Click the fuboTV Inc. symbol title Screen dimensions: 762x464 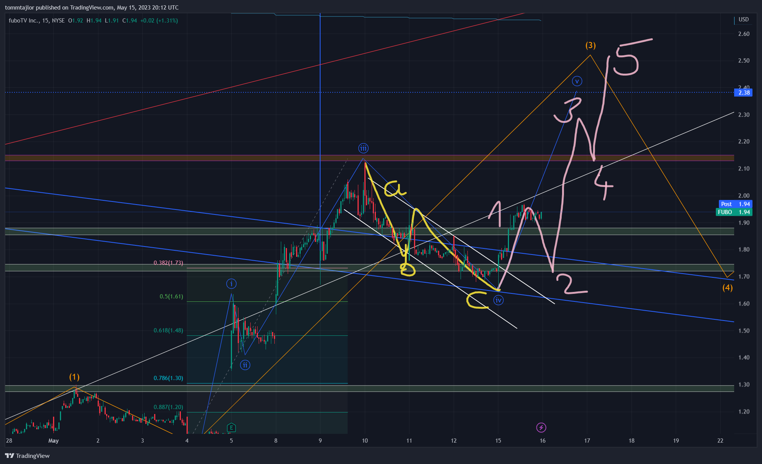(x=24, y=21)
